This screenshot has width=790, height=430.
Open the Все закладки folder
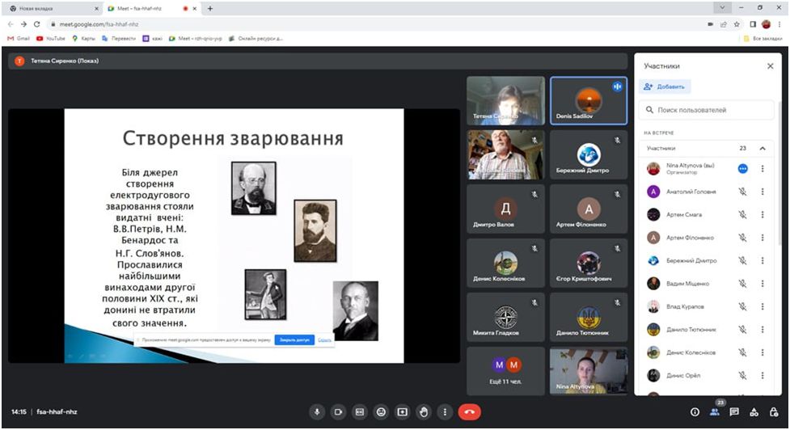tap(763, 38)
